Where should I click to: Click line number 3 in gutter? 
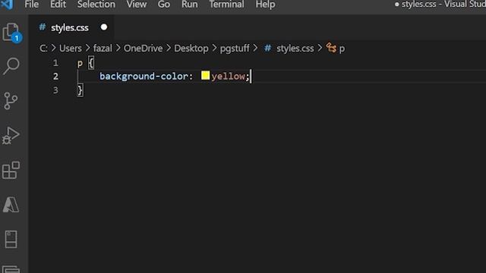(55, 90)
